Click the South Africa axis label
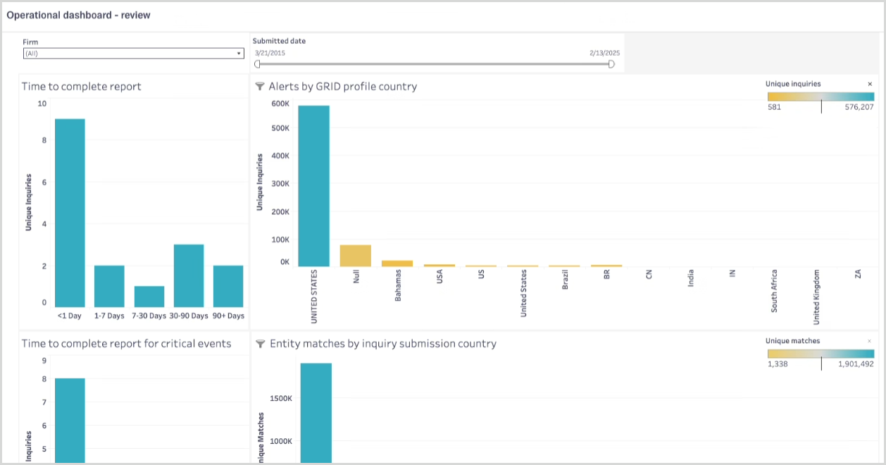 [775, 291]
